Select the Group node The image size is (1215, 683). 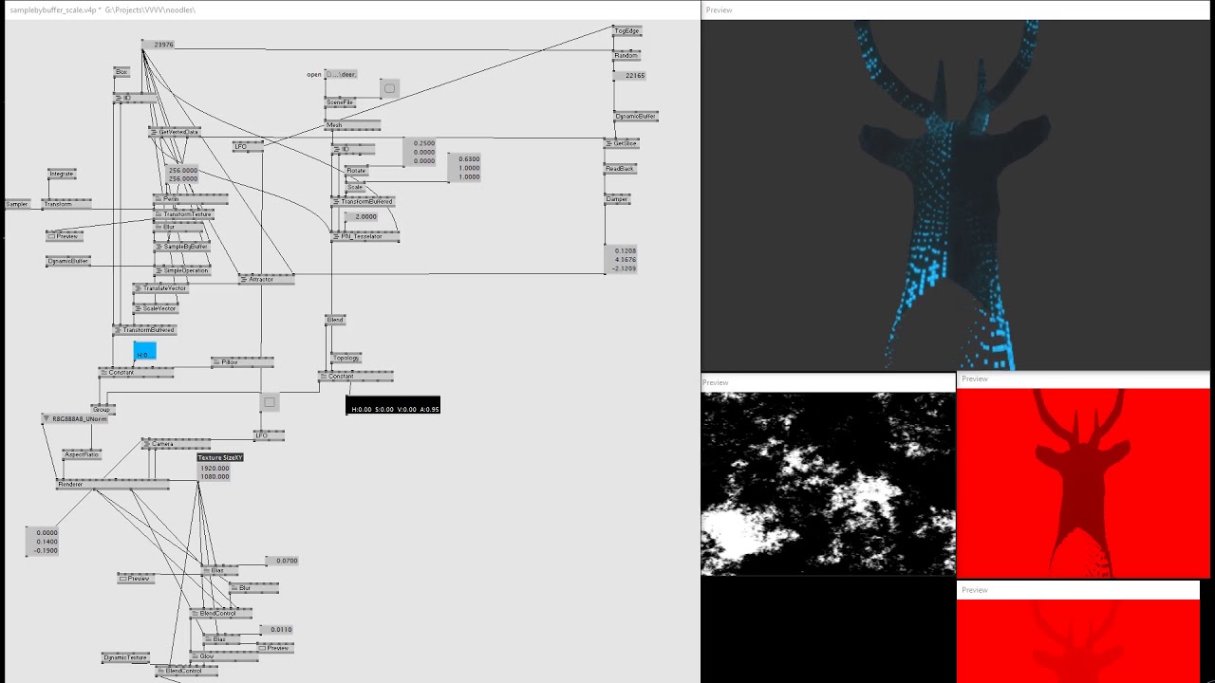pyautogui.click(x=103, y=409)
